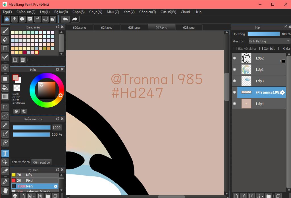Select the Lasso tool
Viewport: 291px width, 198px height.
click(x=5, y=116)
